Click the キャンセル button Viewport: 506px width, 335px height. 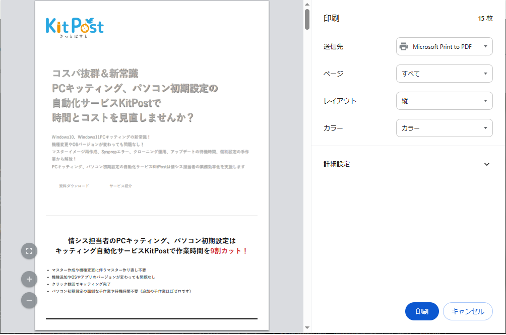[468, 311]
